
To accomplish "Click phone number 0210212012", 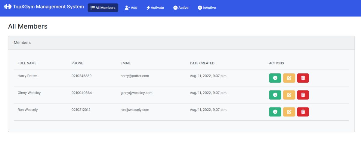I will [81, 110].
